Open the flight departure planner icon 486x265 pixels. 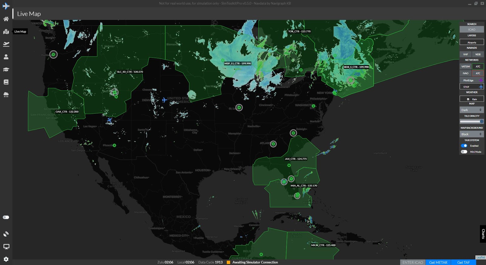6,44
